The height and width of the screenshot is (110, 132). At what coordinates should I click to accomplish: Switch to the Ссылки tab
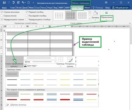point(37,8)
